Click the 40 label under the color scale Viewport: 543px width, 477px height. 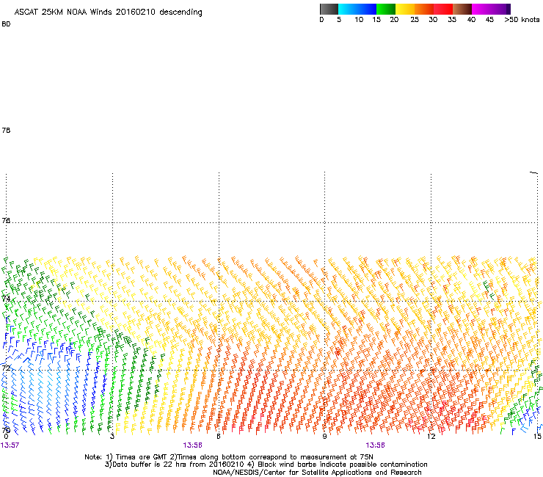[x=471, y=20]
